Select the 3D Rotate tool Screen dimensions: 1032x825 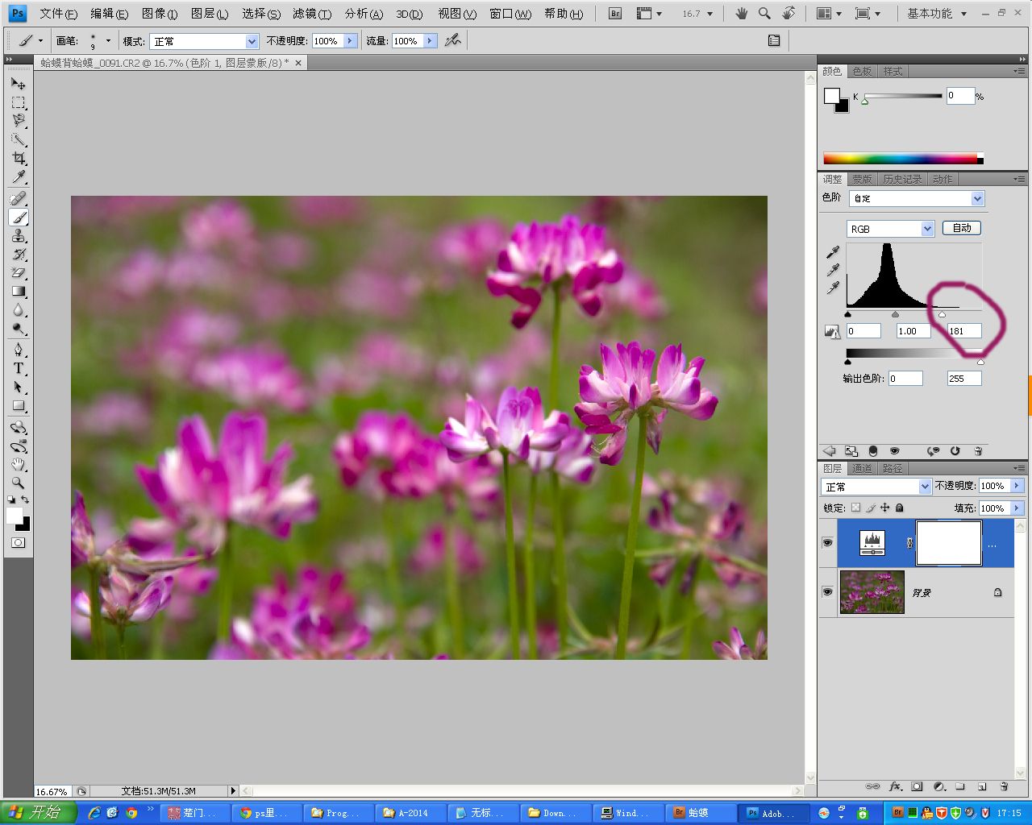(19, 427)
